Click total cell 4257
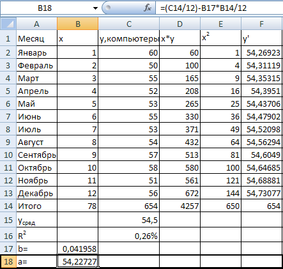The width and height of the screenshot is (283, 269). (x=180, y=206)
